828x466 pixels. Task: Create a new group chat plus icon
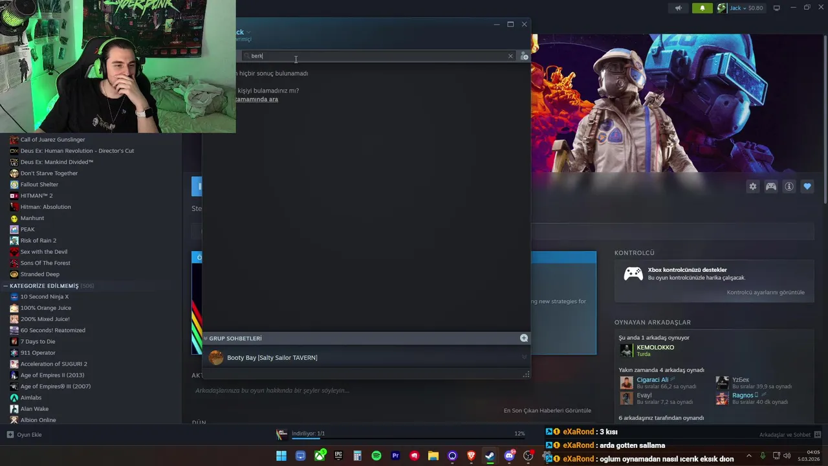coord(524,338)
